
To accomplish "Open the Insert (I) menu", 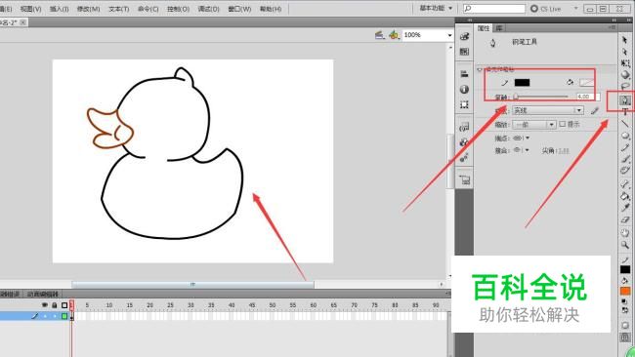I will tap(60, 9).
